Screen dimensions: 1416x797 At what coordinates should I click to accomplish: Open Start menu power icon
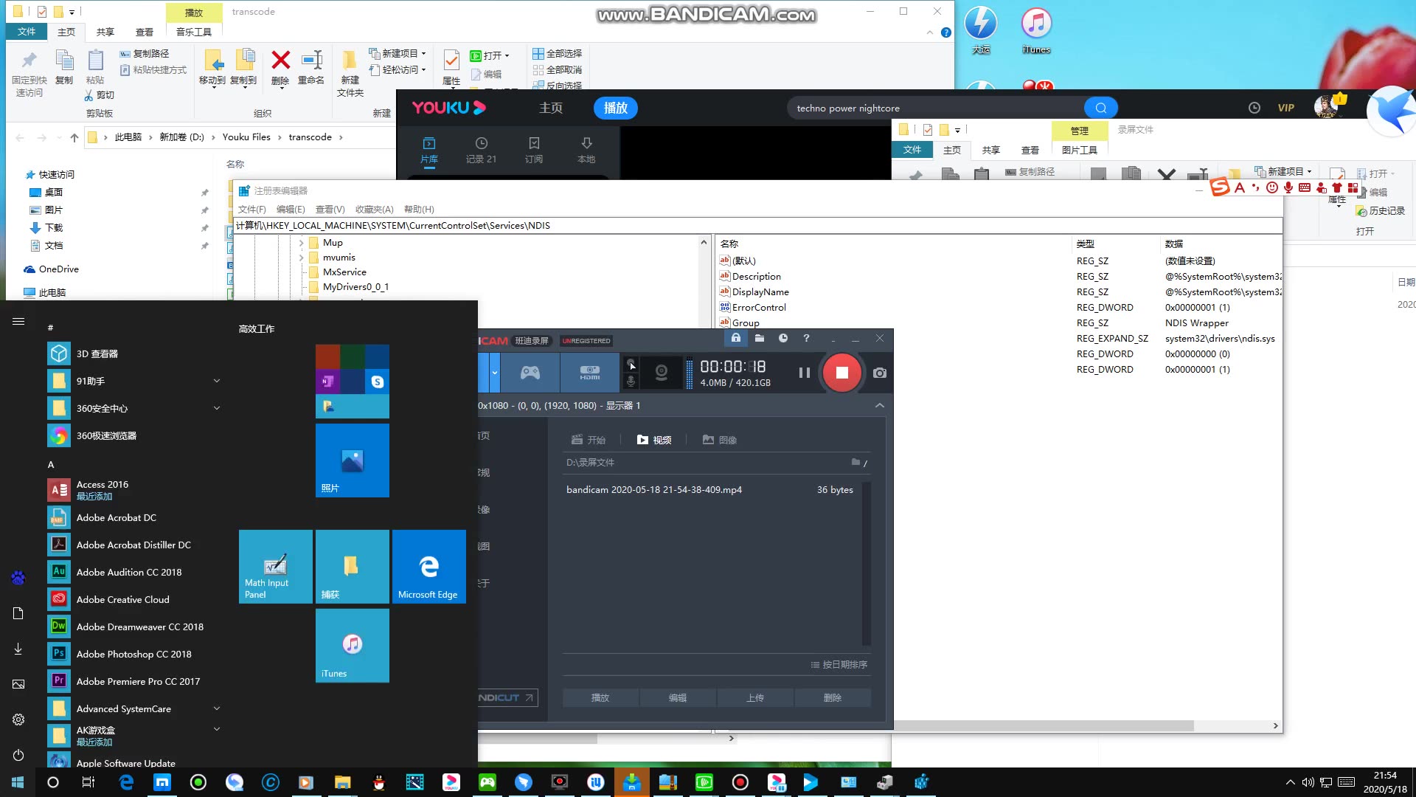point(18,755)
